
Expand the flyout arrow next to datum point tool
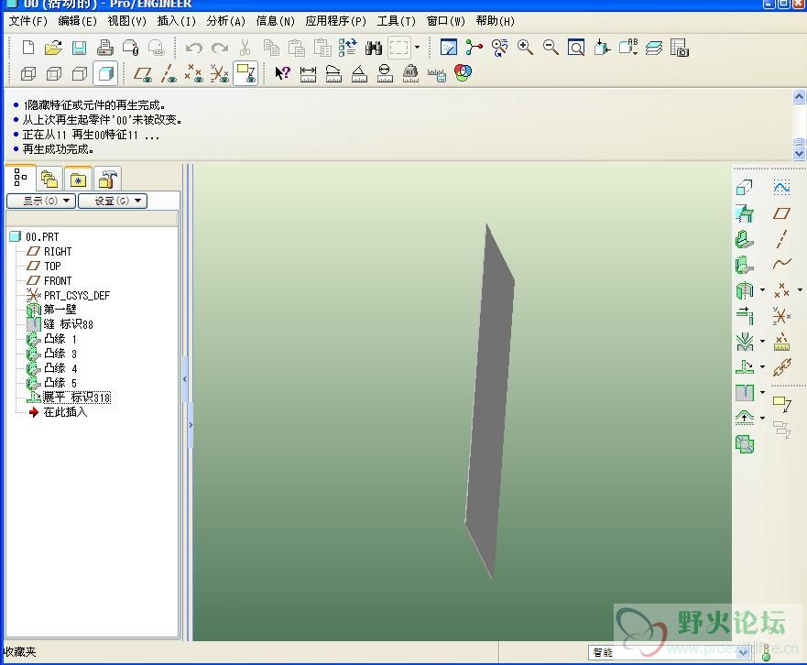click(x=800, y=289)
